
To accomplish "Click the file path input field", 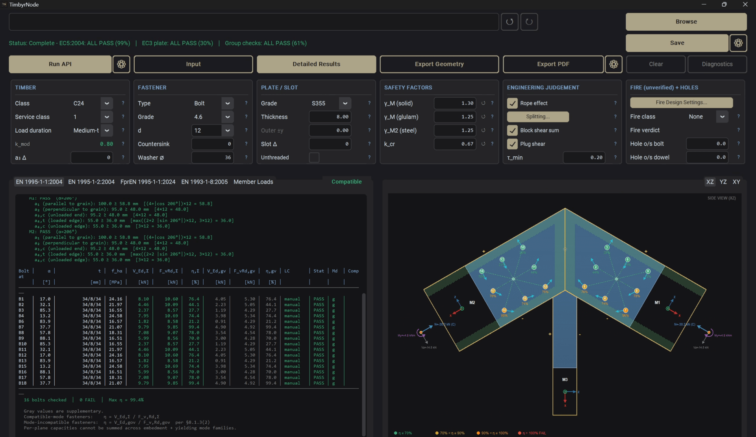I will (x=254, y=22).
